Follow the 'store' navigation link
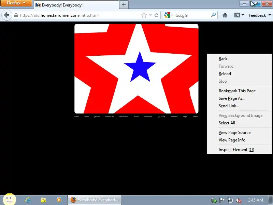 pos(136,117)
